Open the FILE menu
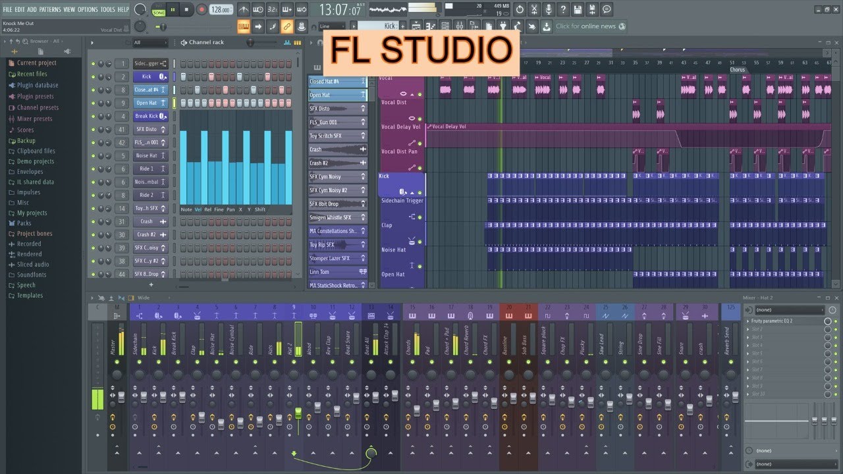 (x=7, y=9)
